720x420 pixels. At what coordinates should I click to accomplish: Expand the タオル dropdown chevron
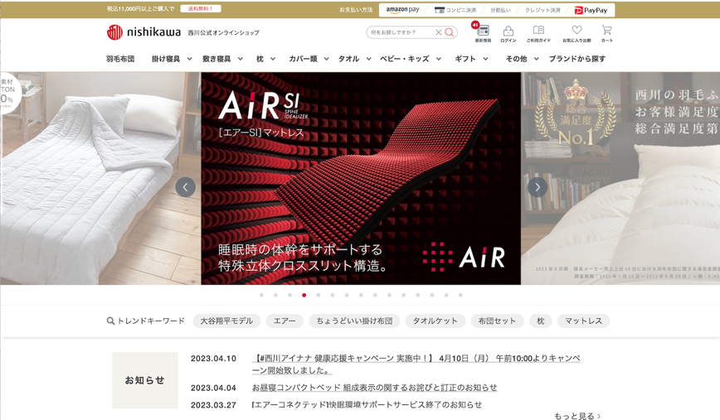click(x=369, y=59)
